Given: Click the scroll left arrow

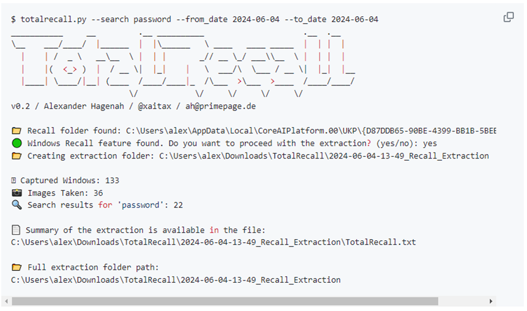Looking at the screenshot, I should tap(6, 301).
